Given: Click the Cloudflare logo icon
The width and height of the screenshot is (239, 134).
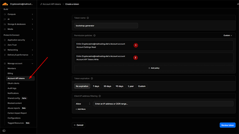Looking at the screenshot, I should click(x=5, y=4).
